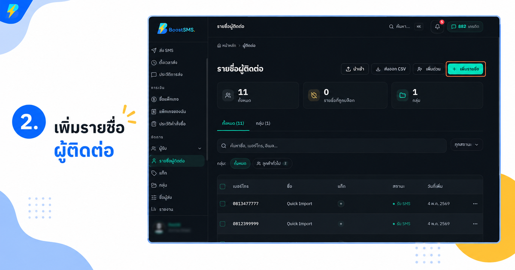Click the contact search field

click(x=332, y=146)
